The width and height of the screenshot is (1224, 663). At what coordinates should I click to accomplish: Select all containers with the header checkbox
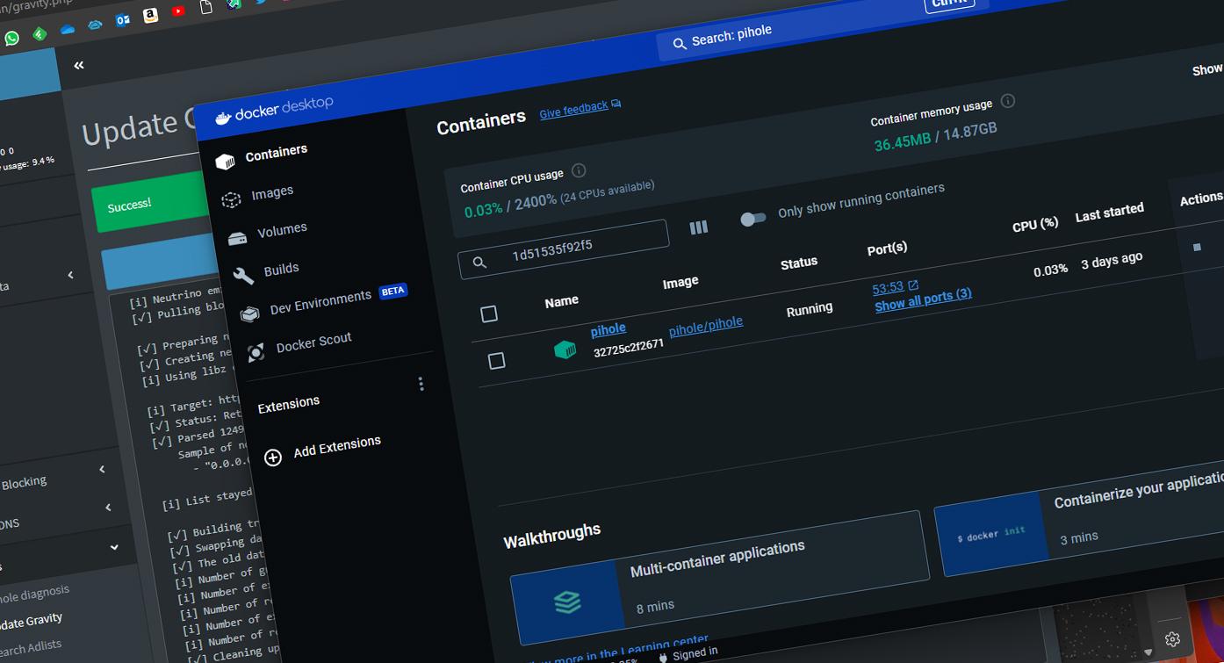point(489,313)
